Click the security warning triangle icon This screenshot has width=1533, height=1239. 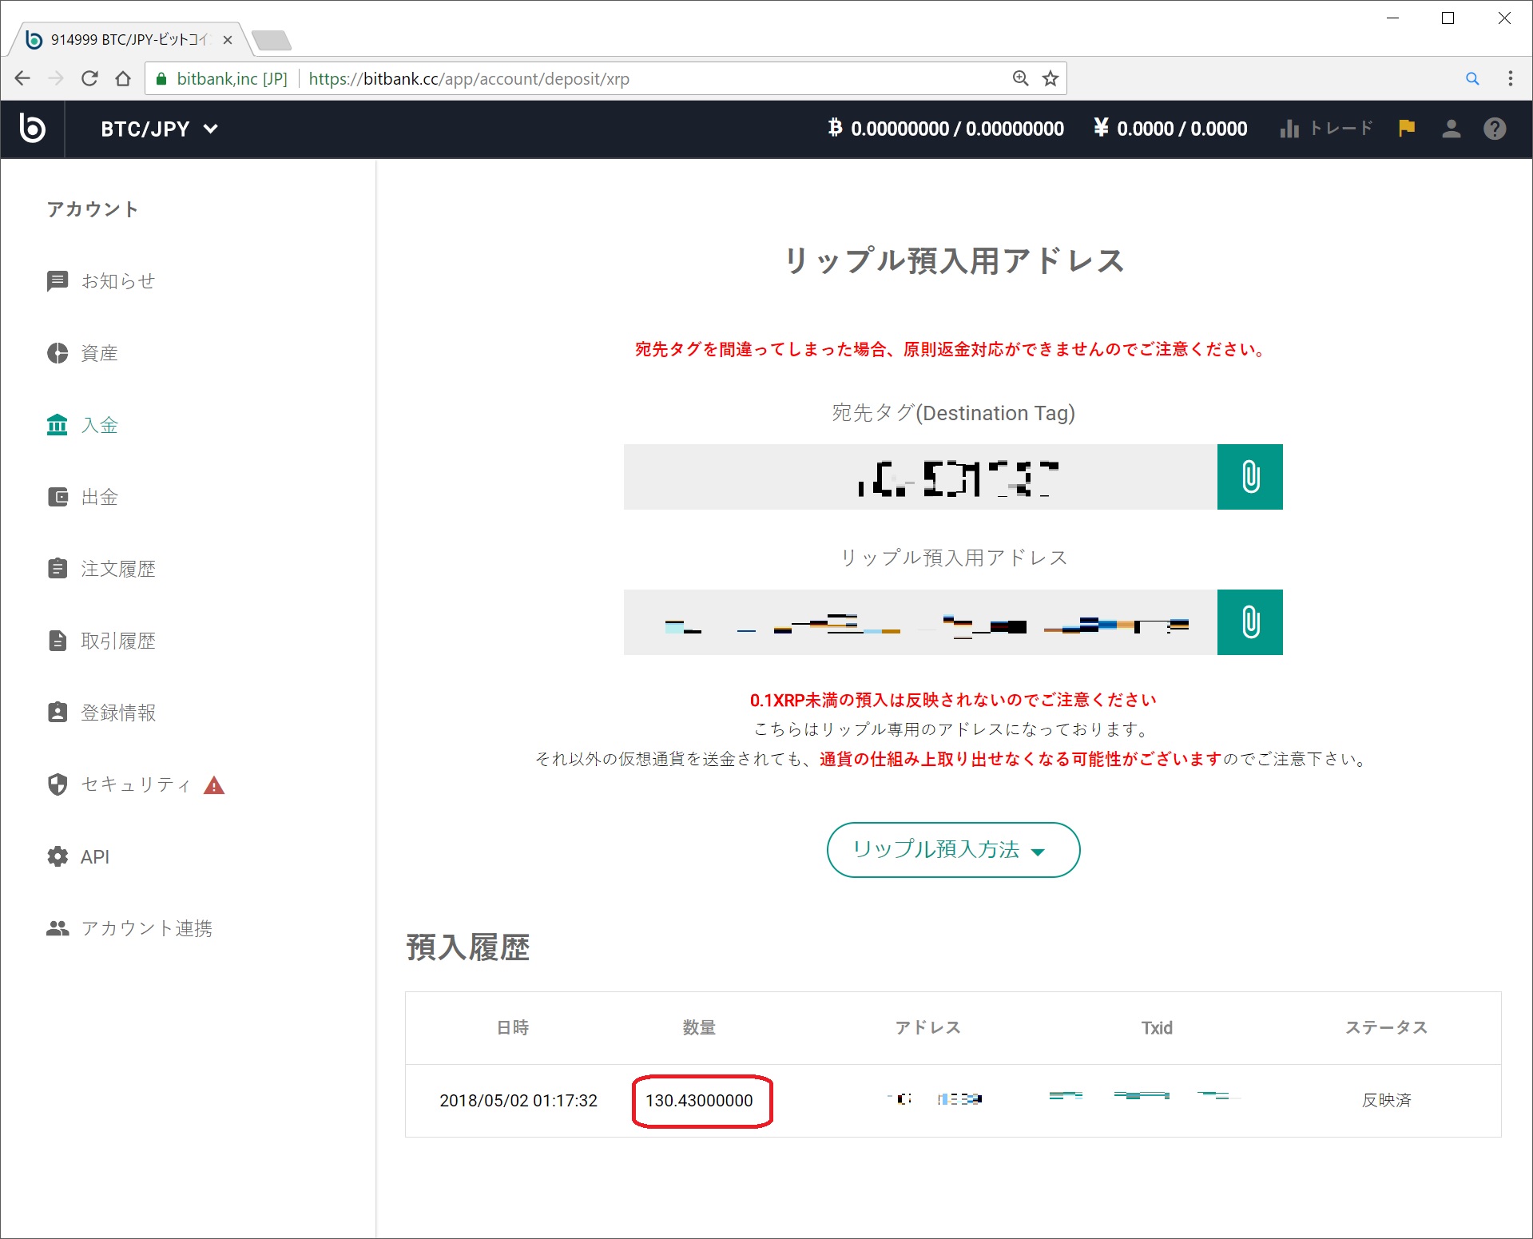(x=214, y=785)
